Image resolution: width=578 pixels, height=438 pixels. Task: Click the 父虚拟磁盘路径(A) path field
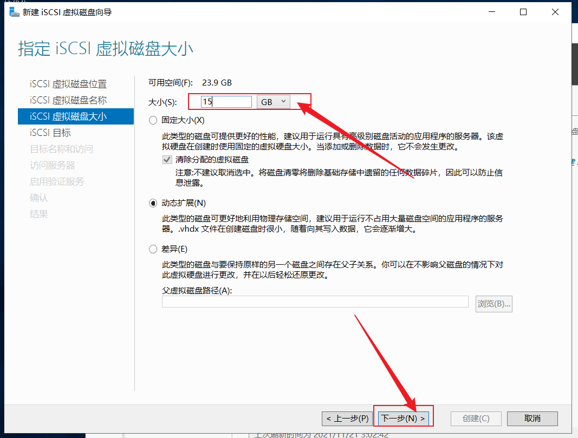point(315,302)
